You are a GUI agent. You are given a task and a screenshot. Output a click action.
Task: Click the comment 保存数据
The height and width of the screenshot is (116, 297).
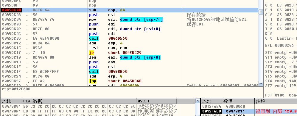pyautogui.click(x=196, y=15)
